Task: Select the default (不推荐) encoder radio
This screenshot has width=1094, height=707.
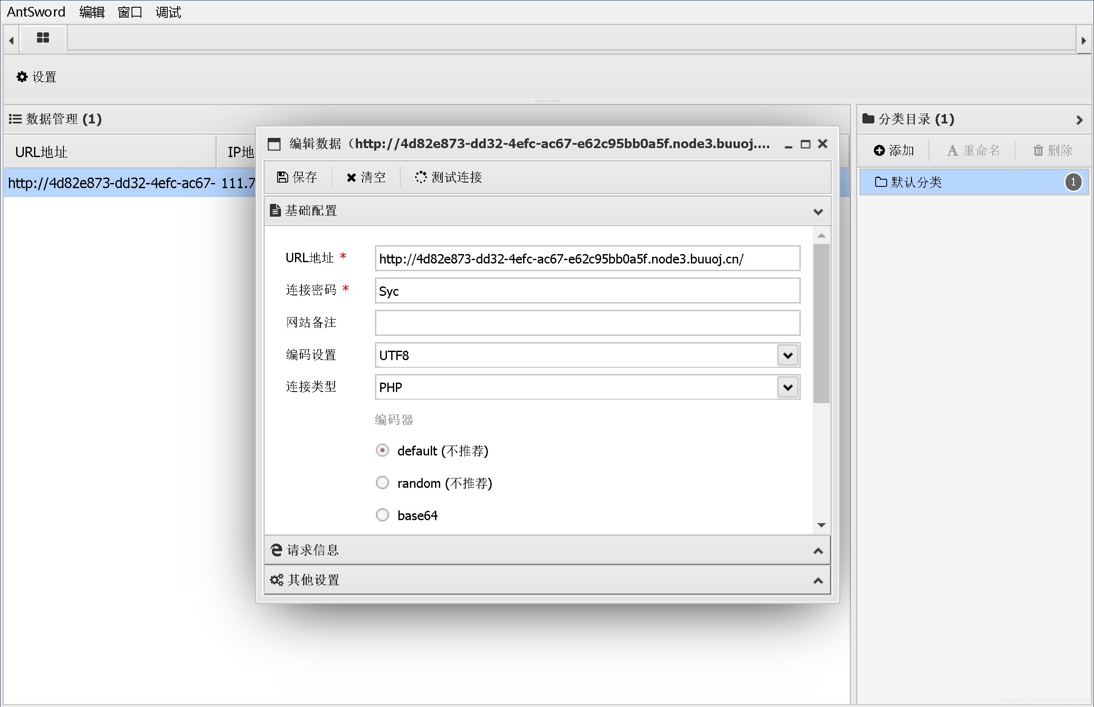Action: coord(382,450)
